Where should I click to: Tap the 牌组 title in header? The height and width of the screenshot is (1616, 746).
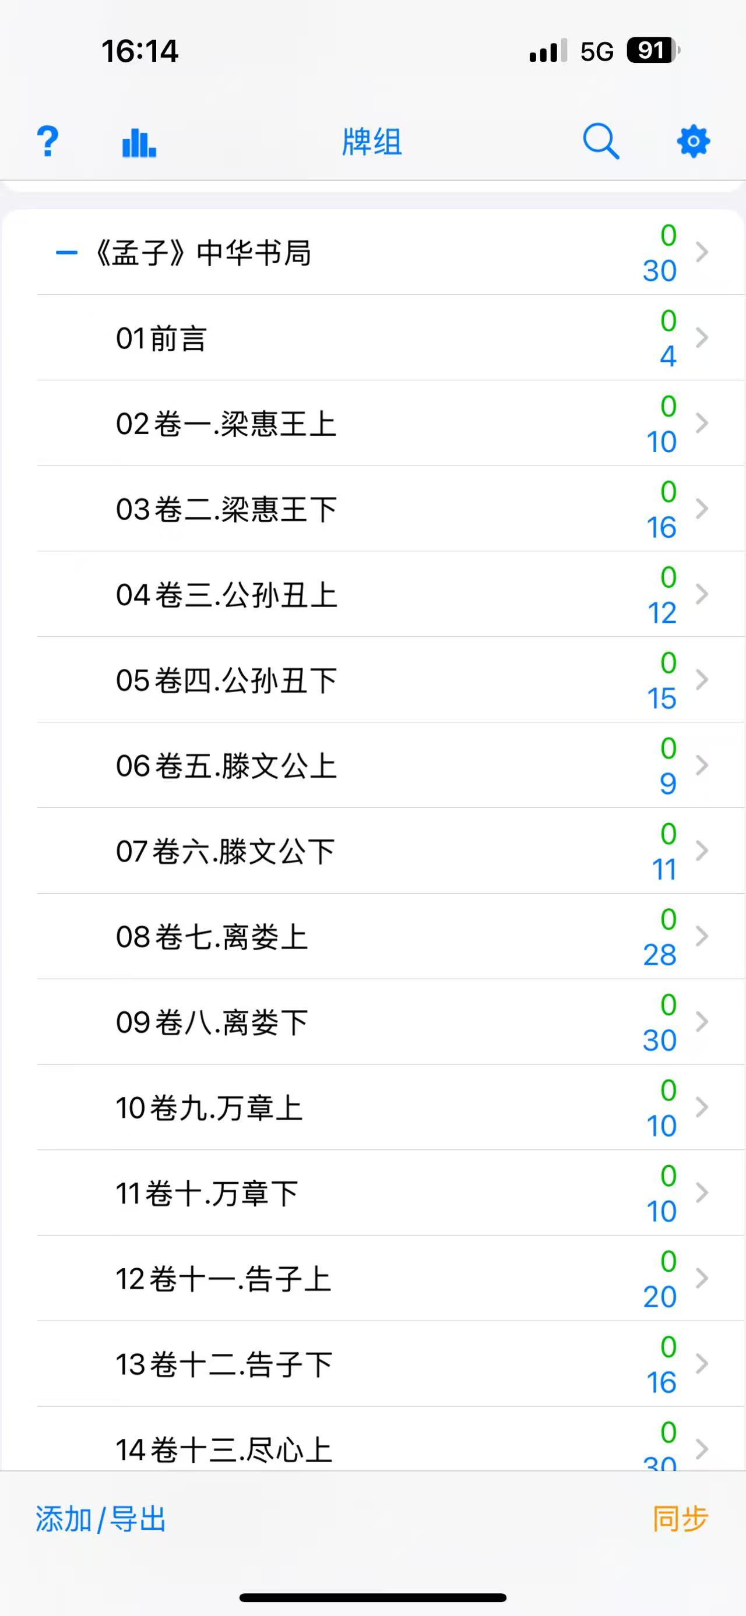click(372, 142)
